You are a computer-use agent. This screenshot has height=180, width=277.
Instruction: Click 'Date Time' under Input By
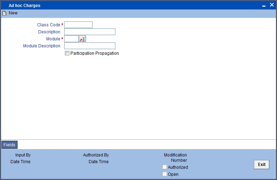point(20,162)
